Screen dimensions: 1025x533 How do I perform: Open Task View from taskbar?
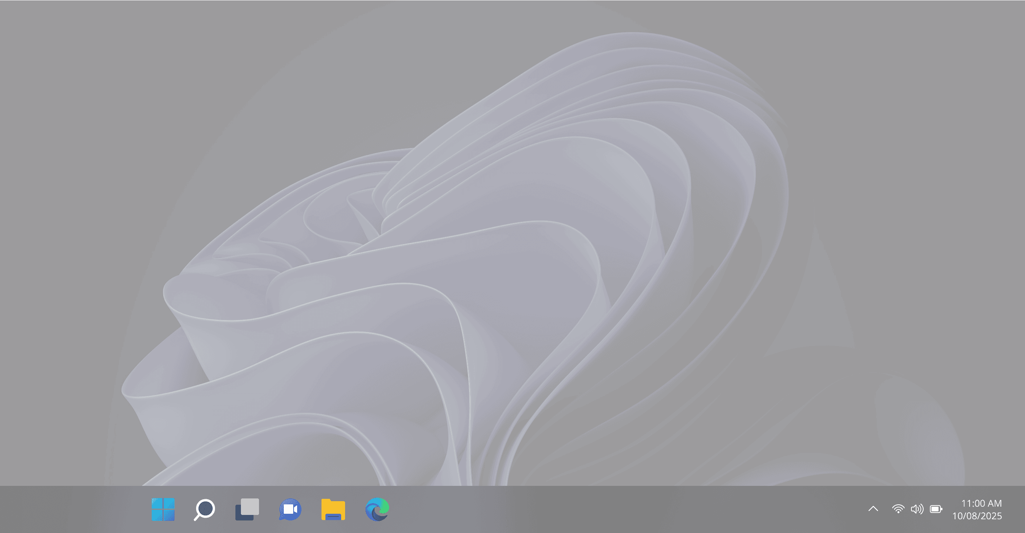tap(247, 509)
